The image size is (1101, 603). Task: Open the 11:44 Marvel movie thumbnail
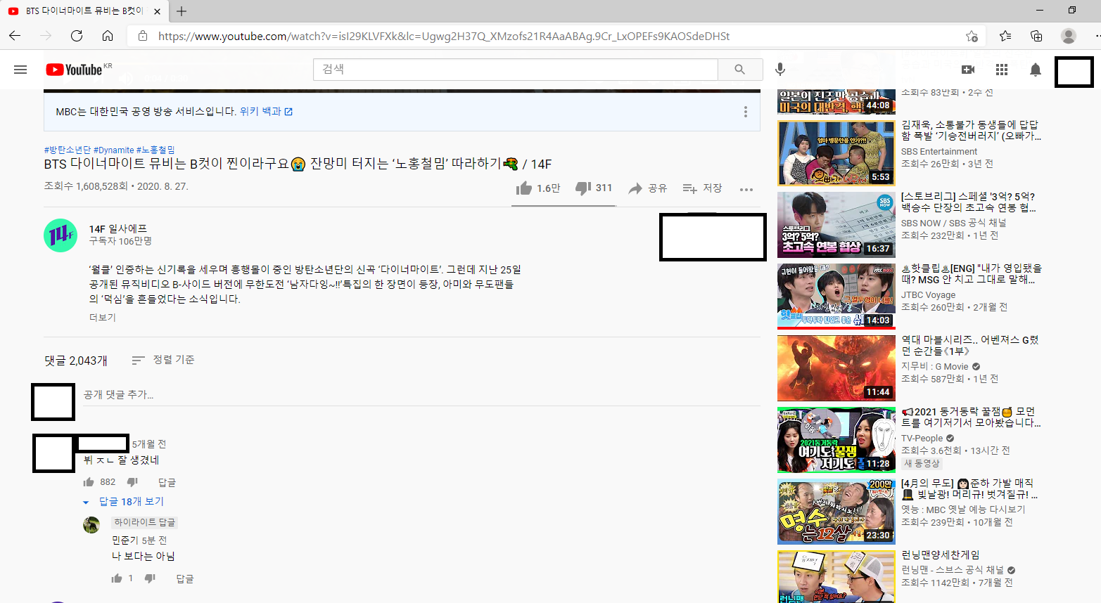click(836, 368)
